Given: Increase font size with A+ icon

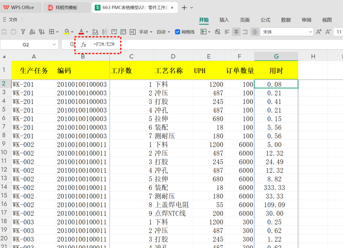Looking at the screenshot, I should point(319,32).
